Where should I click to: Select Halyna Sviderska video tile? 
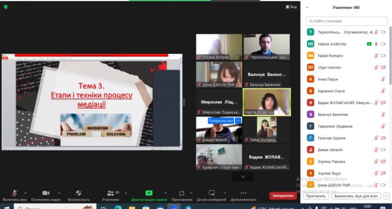pyautogui.click(x=267, y=102)
